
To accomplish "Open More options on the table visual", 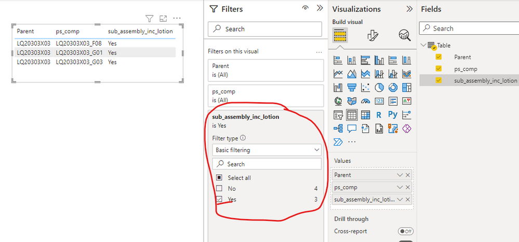I will (x=177, y=19).
